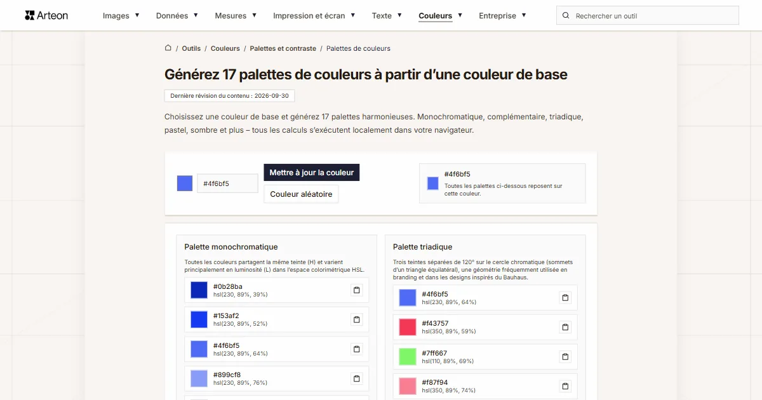The height and width of the screenshot is (400, 762).
Task: Click the #f43757 red swatch
Action: 408,327
